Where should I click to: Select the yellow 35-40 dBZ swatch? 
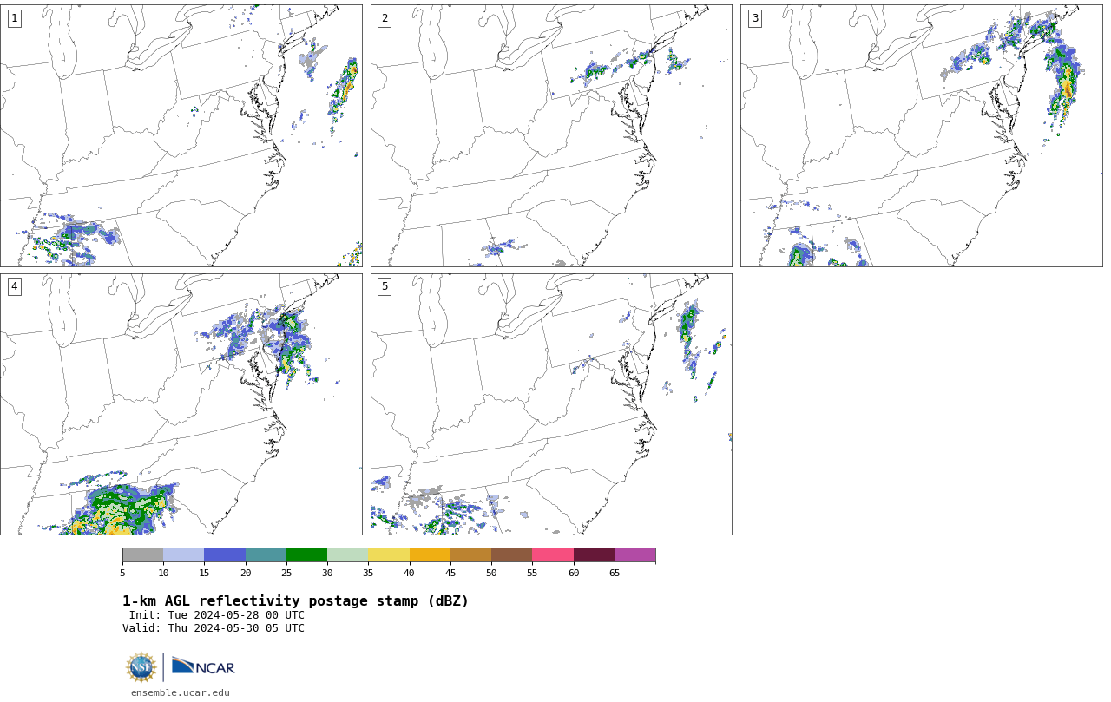coord(389,555)
